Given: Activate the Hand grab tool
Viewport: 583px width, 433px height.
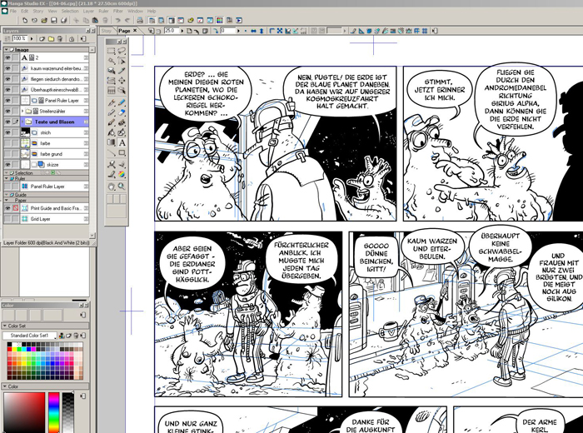Looking at the screenshot, I should coord(112,186).
